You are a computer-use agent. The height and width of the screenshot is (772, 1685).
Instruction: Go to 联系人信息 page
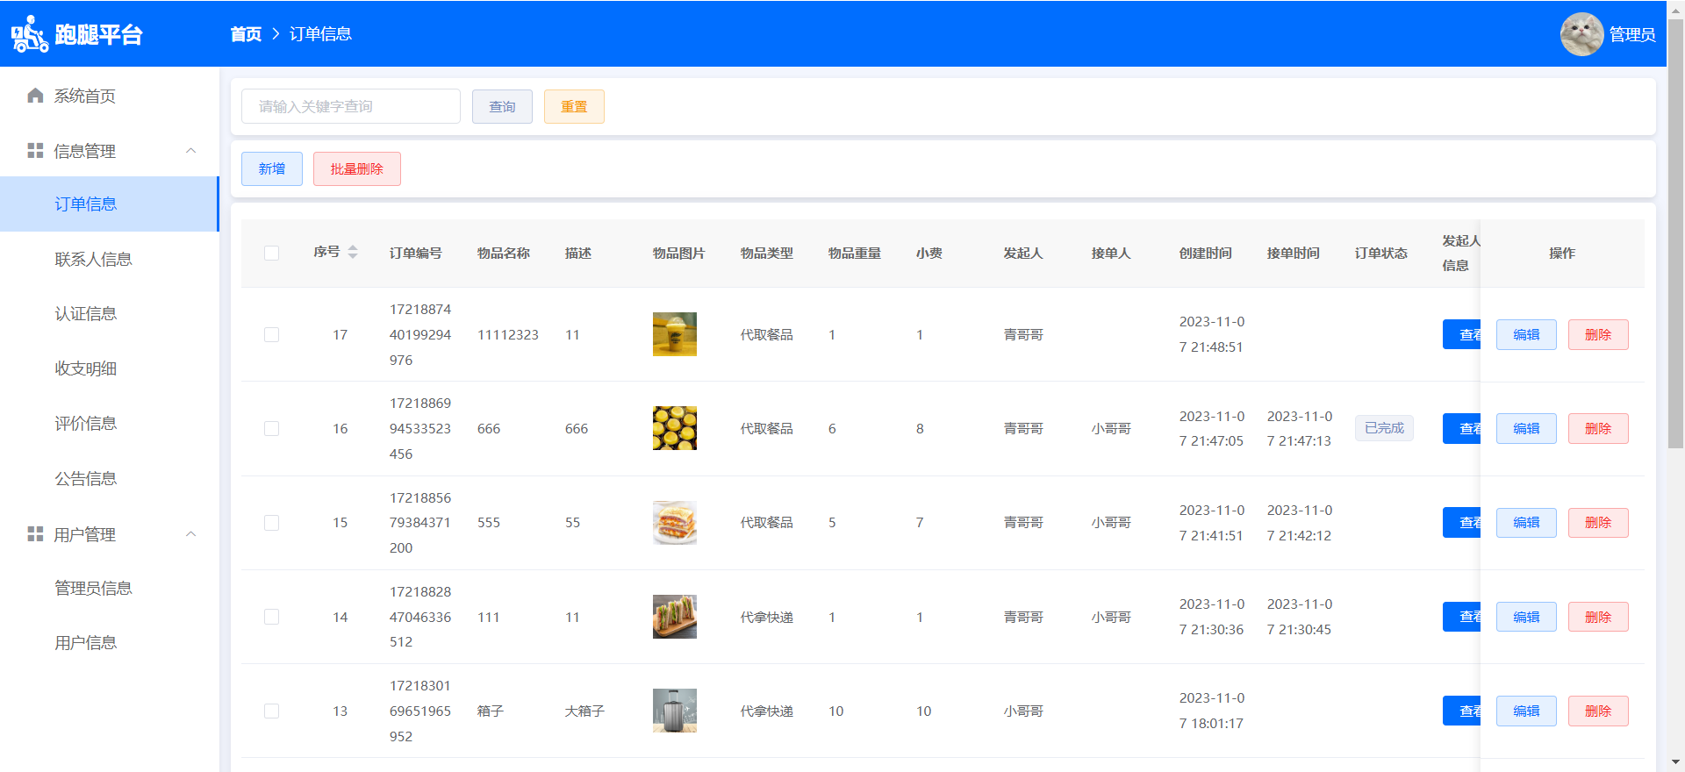pos(110,259)
